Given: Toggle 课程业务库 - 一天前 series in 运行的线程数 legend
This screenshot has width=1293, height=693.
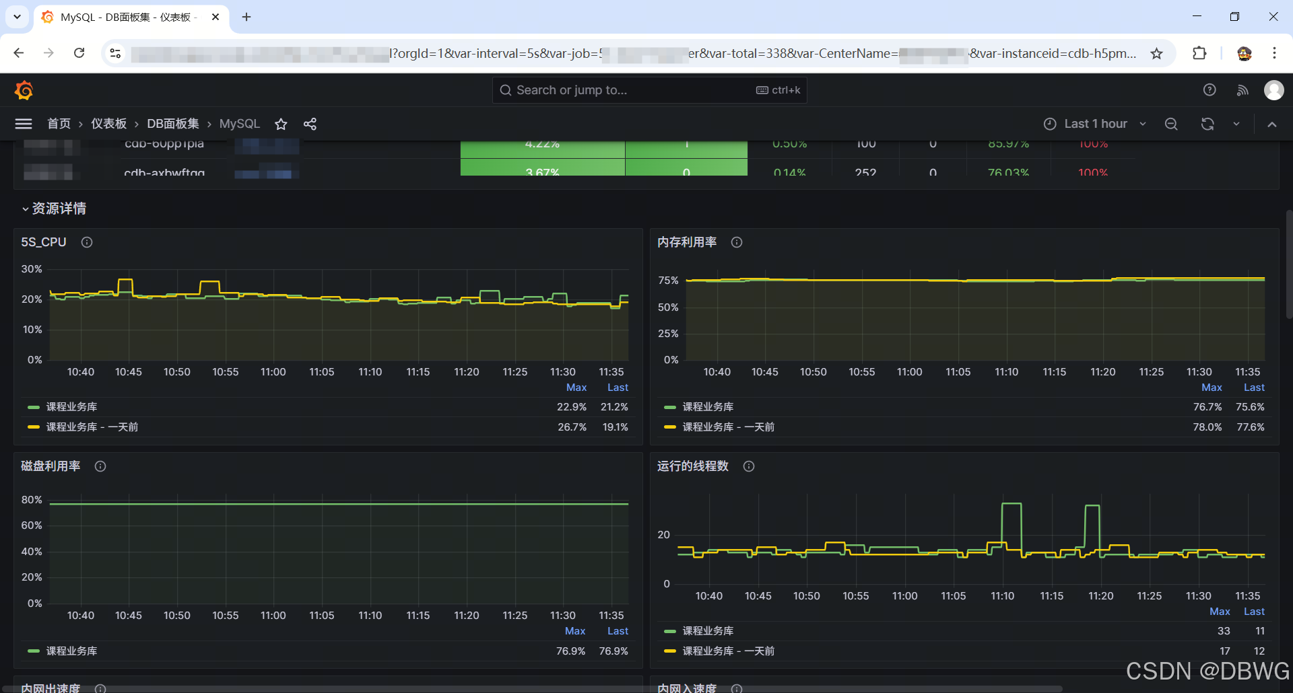Looking at the screenshot, I should [728, 651].
